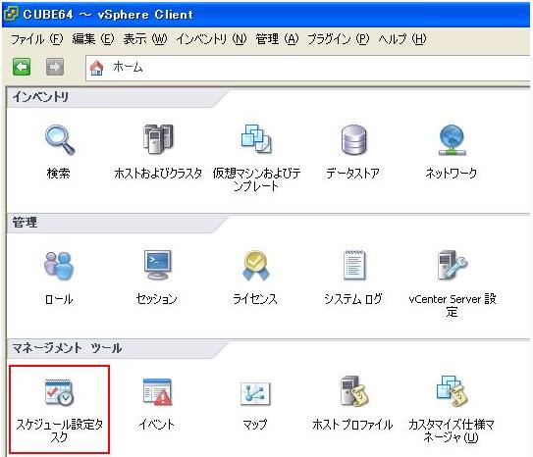Open the システム ログ icon

pos(354,265)
